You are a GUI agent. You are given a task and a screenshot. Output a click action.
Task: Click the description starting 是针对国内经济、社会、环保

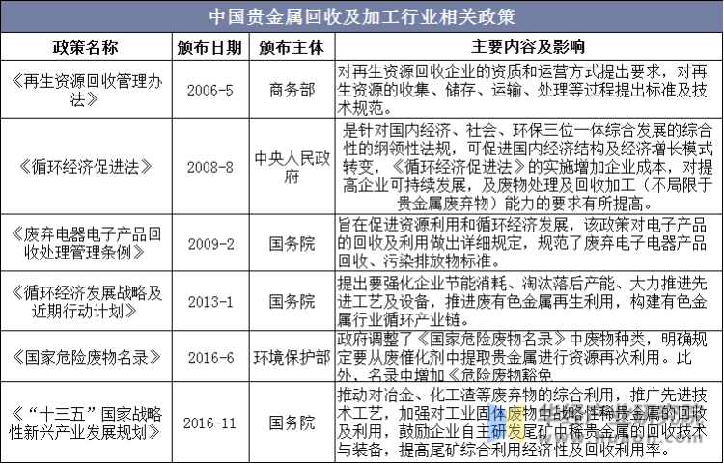click(x=527, y=167)
